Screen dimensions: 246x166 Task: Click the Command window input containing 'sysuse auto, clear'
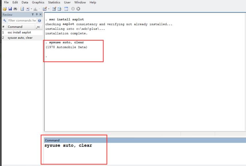(x=145, y=153)
